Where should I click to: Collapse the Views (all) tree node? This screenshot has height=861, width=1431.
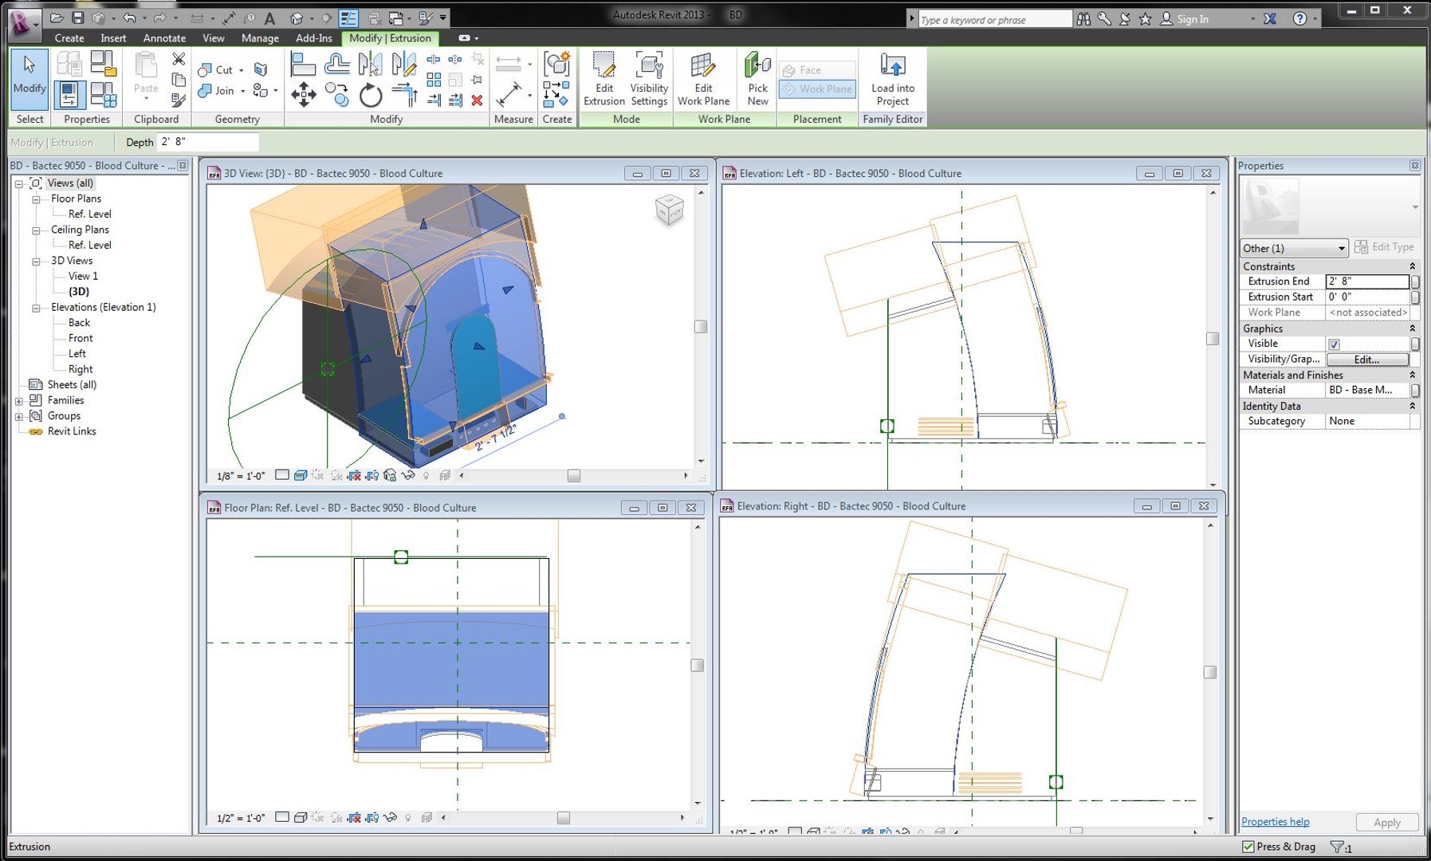point(18,183)
